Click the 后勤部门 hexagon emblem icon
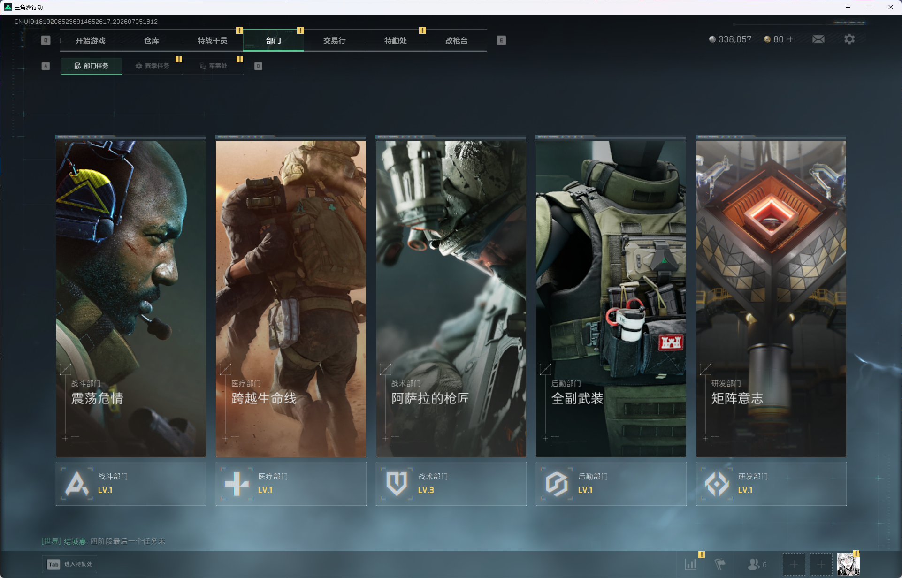This screenshot has height=578, width=902. click(557, 484)
